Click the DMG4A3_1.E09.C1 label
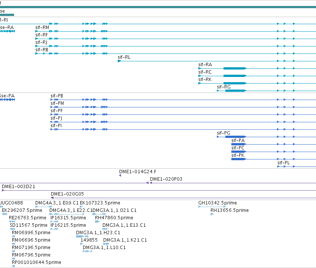The height and width of the screenshot is (268, 316). pos(57,203)
